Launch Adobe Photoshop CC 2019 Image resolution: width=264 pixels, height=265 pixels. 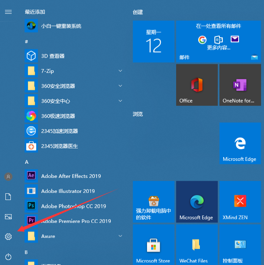74,206
